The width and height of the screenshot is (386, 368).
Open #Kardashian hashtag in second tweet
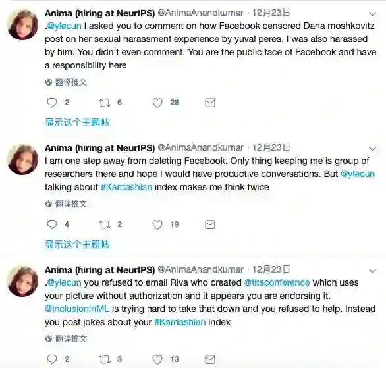126,187
